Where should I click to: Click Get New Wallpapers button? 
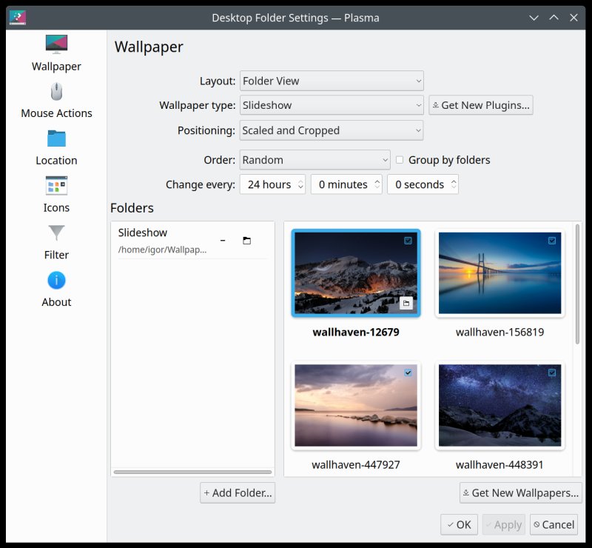tap(520, 492)
